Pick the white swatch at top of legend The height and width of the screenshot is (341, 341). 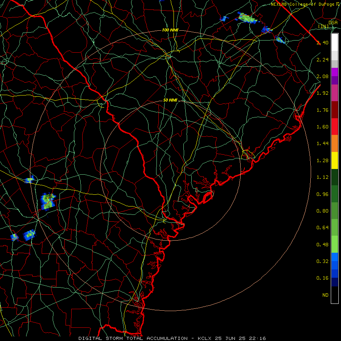(335, 42)
